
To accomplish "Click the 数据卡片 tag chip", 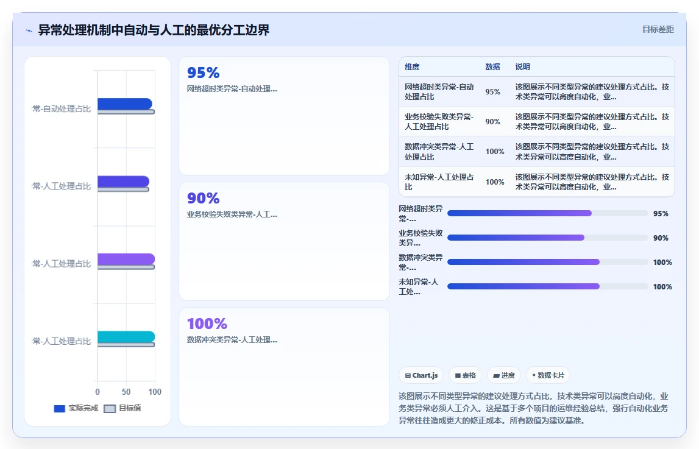I will [548, 375].
